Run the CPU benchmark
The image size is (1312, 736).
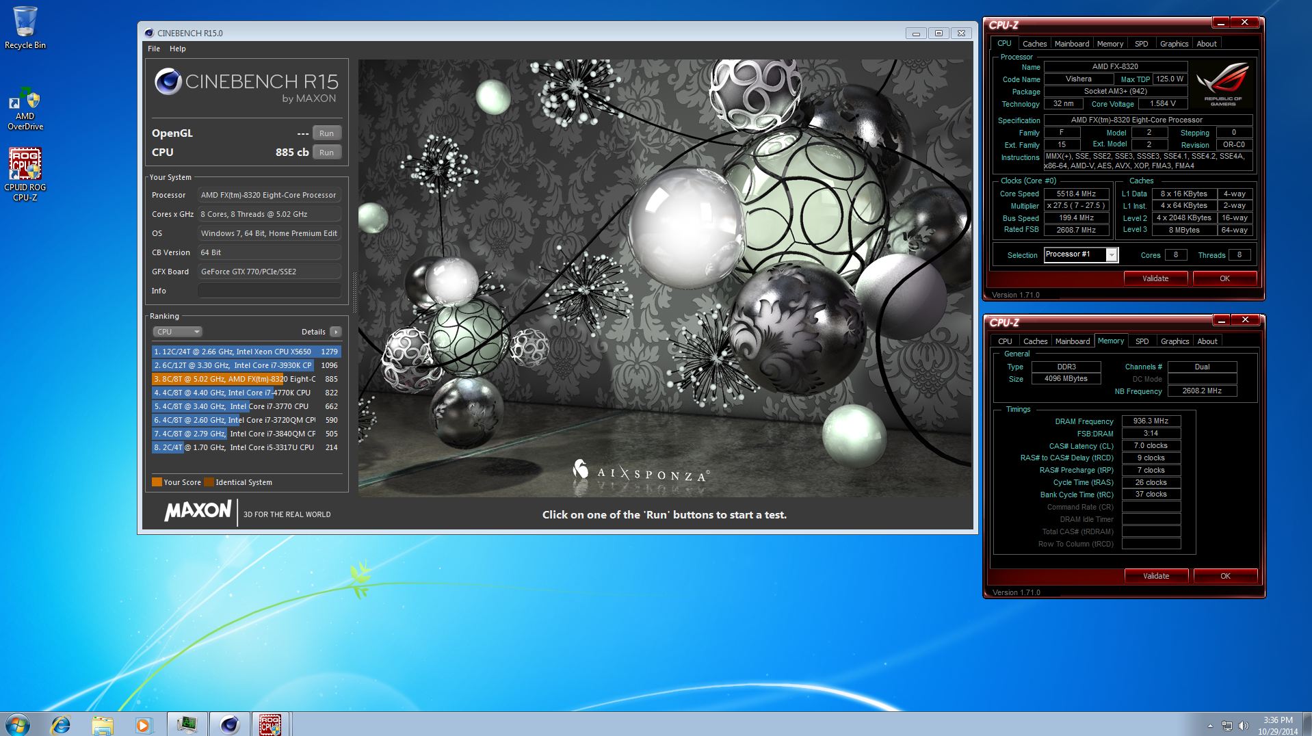[x=327, y=153]
